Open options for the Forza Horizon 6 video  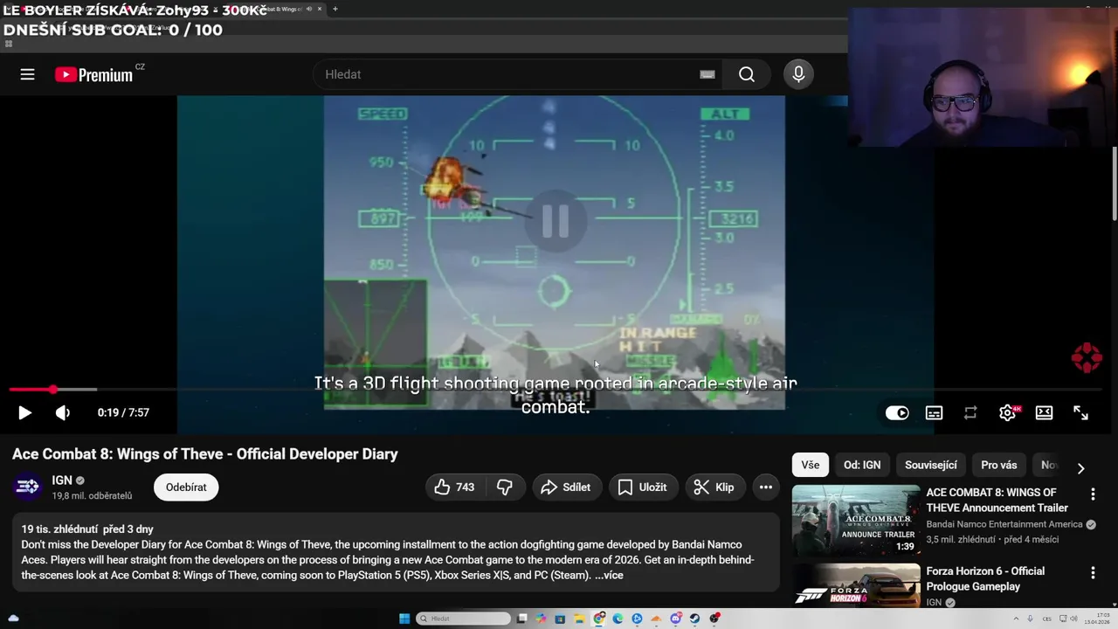point(1093,573)
